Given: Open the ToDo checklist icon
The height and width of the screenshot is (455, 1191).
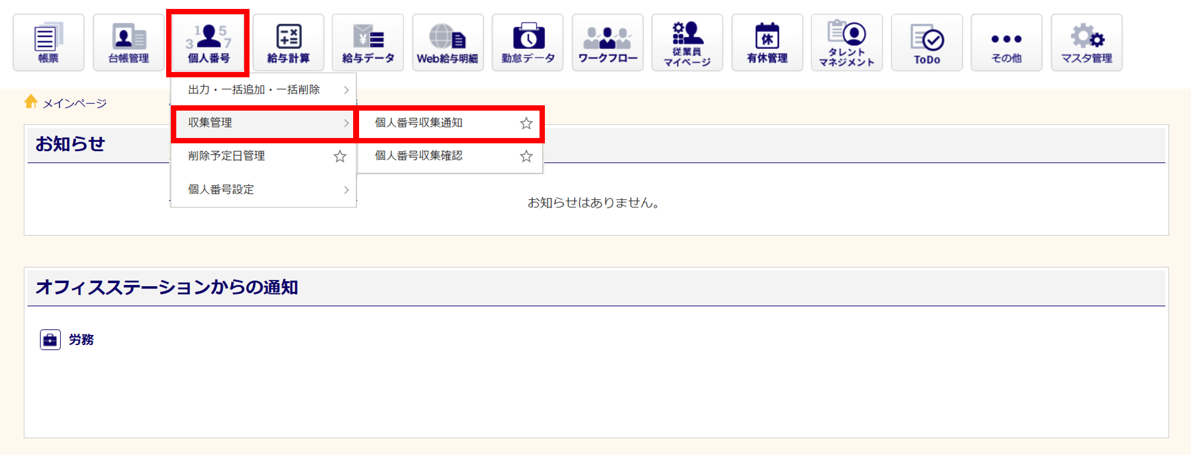Looking at the screenshot, I should pos(927,42).
